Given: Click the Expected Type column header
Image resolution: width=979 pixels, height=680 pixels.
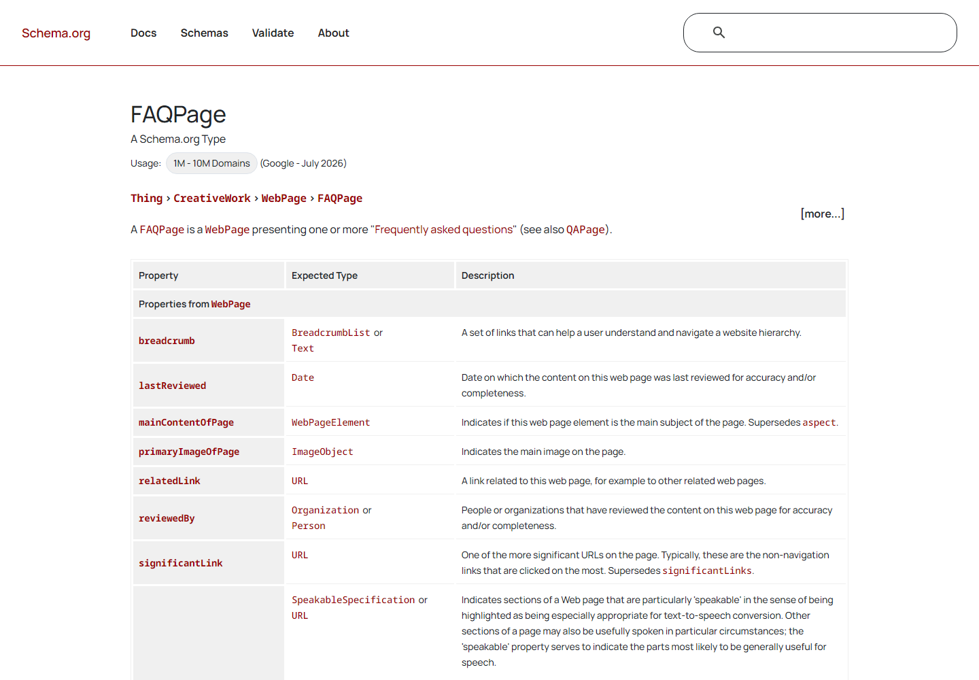Looking at the screenshot, I should (x=324, y=275).
